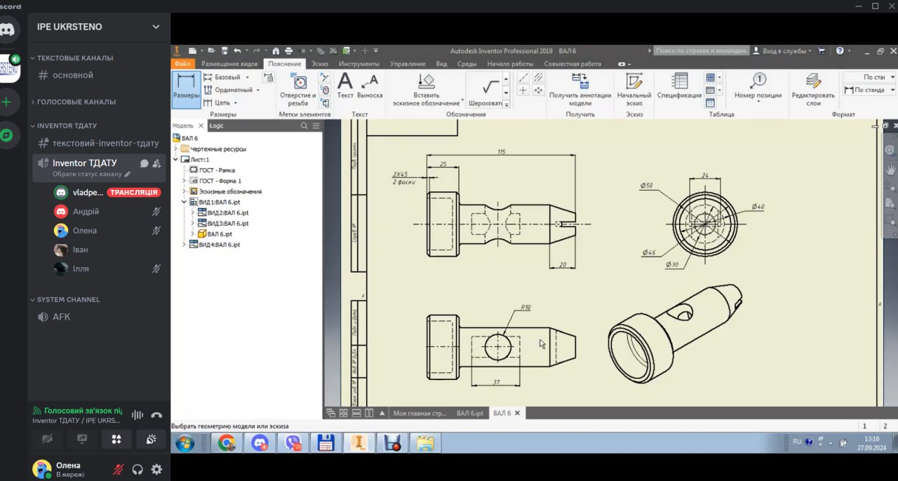Open the IPE UKRSTENO server dropdown
The height and width of the screenshot is (481, 898).
[x=156, y=27]
